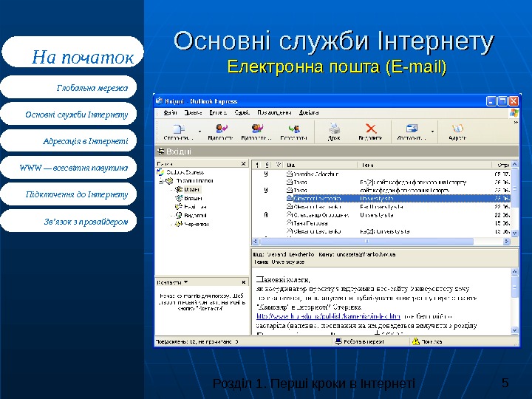This screenshot has width=532, height=399.
Task: Click message list scroll down arrow
Action: (x=515, y=233)
